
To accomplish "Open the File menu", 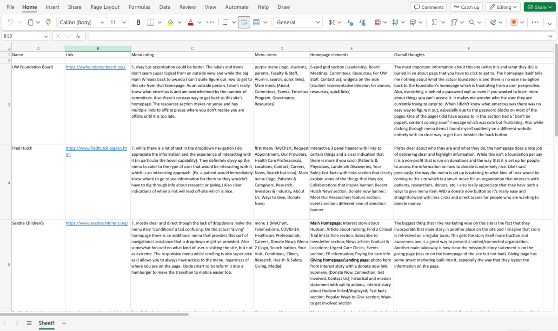I will [x=10, y=7].
